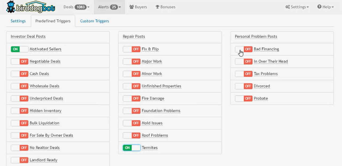Image resolution: width=342 pixels, height=166 pixels.
Task: Open the Help dropdown caret
Action: (333, 7)
